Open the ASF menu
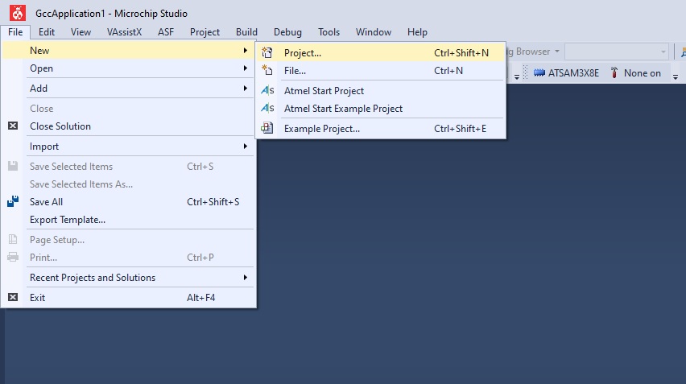This screenshot has width=686, height=384. click(166, 32)
